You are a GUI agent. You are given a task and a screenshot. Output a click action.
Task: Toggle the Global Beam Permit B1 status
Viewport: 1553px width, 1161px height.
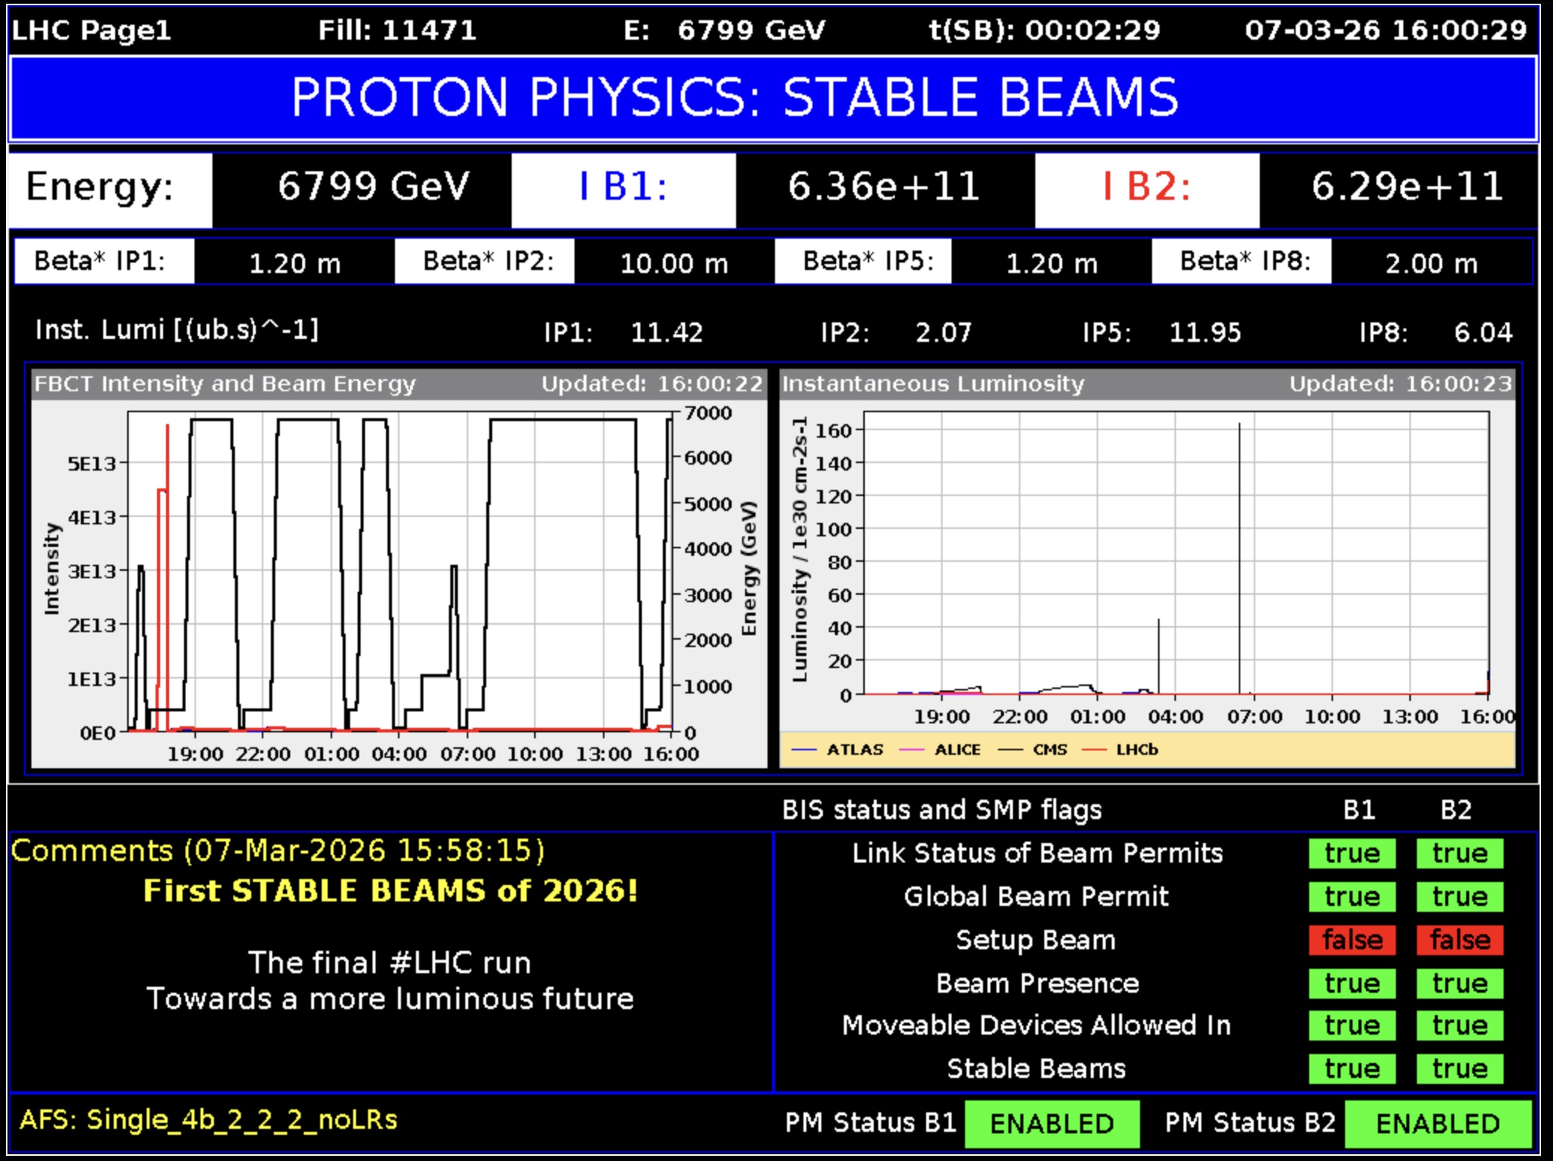1353,897
